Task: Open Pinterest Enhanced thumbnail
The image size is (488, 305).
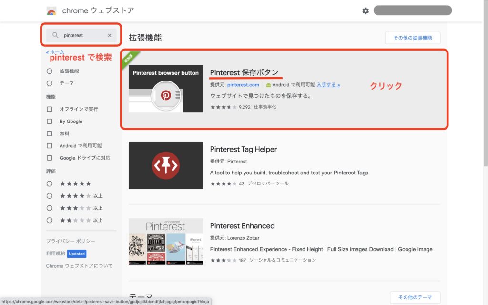Action: (166, 242)
